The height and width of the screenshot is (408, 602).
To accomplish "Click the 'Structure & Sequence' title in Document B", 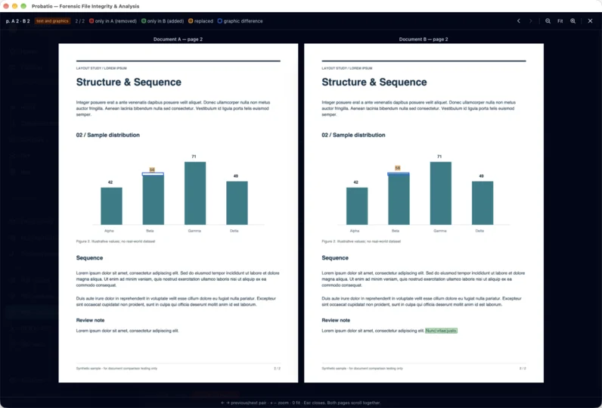I will coord(374,83).
